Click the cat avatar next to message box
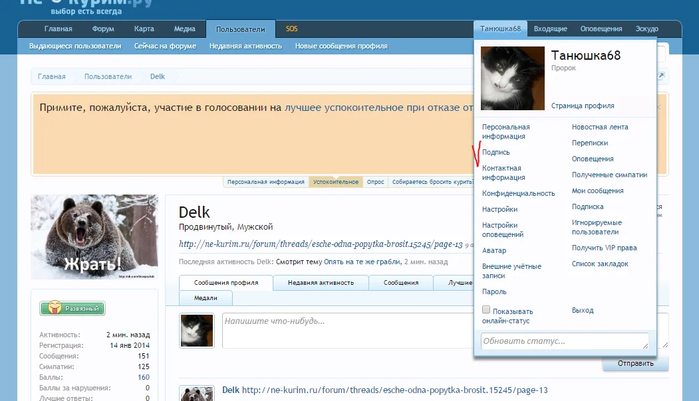 click(x=197, y=330)
